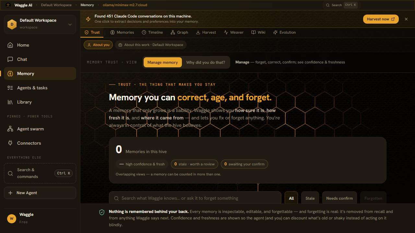Screen dimensions: 415x233
Task: Expand the Default Workspace switcher
Action: coord(40,24)
